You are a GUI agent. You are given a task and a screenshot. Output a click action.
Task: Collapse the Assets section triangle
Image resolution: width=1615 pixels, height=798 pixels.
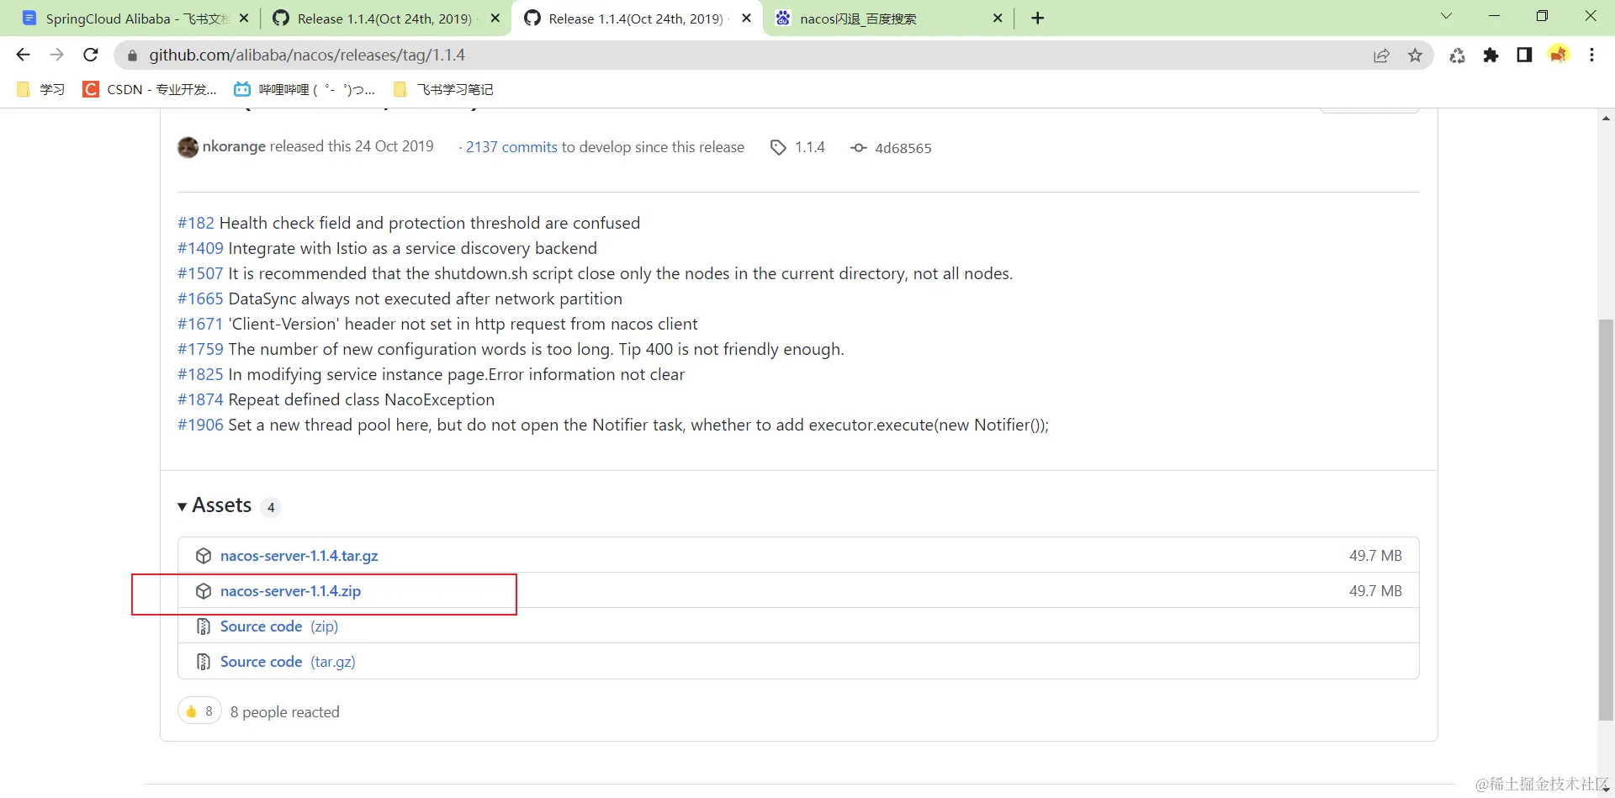coord(182,506)
